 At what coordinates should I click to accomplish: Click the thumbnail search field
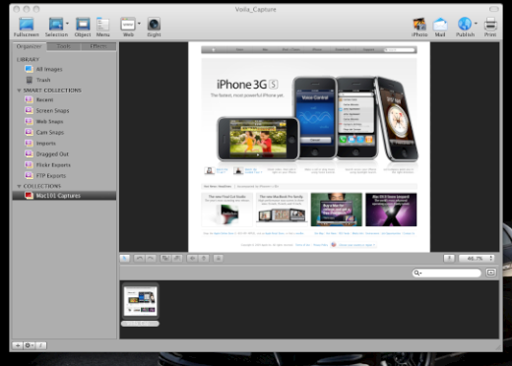[x=447, y=273]
